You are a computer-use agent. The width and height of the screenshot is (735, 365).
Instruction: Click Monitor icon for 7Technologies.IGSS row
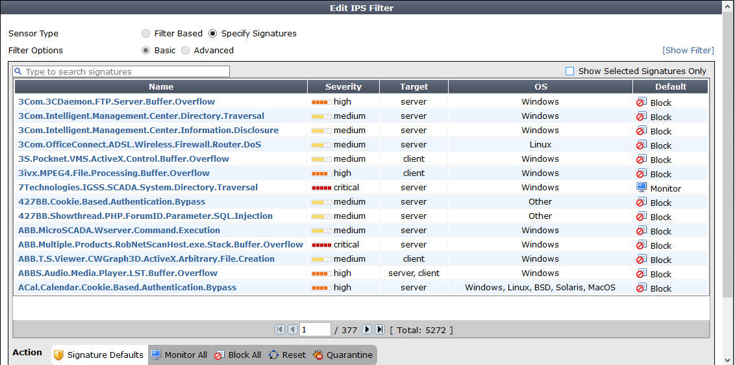pyautogui.click(x=642, y=187)
